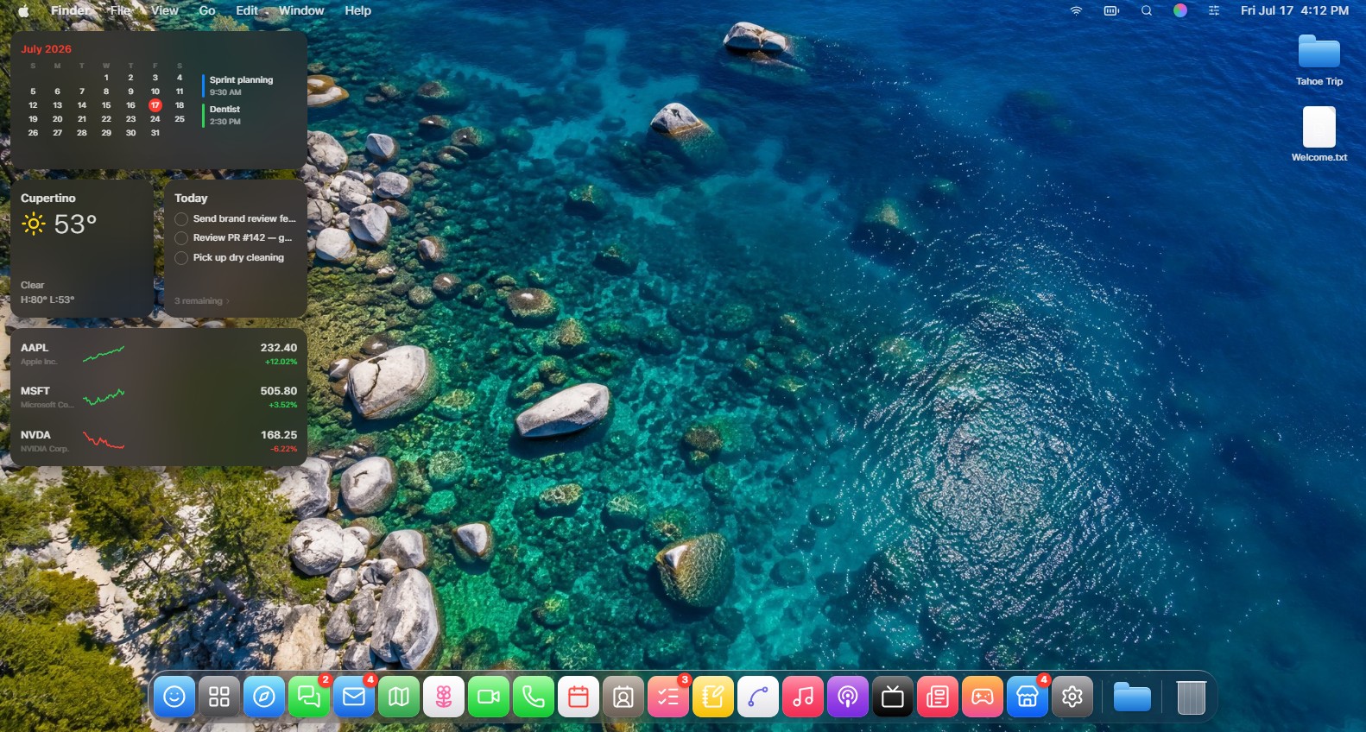Viewport: 1366px width, 732px height.
Task: Open Photos flower icon in dock
Action: [x=444, y=697]
